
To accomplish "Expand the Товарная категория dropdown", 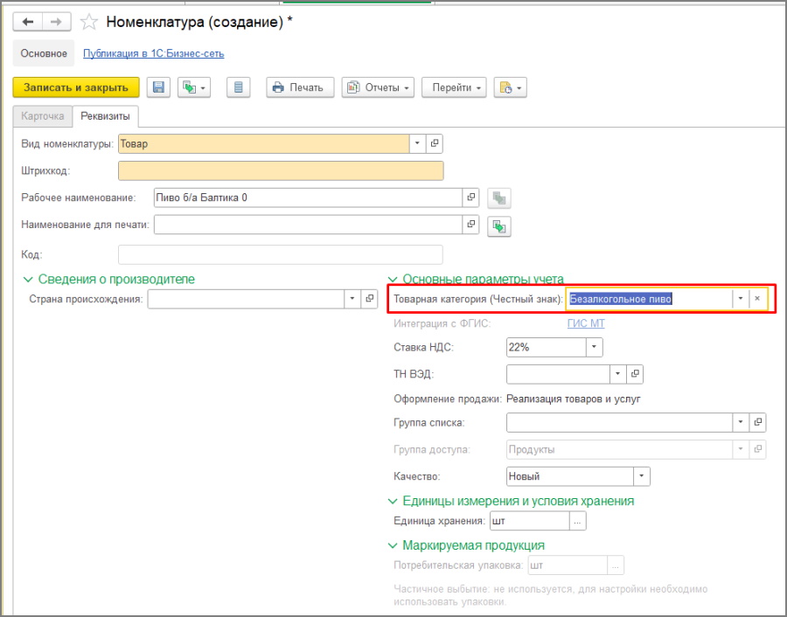I will pos(741,299).
